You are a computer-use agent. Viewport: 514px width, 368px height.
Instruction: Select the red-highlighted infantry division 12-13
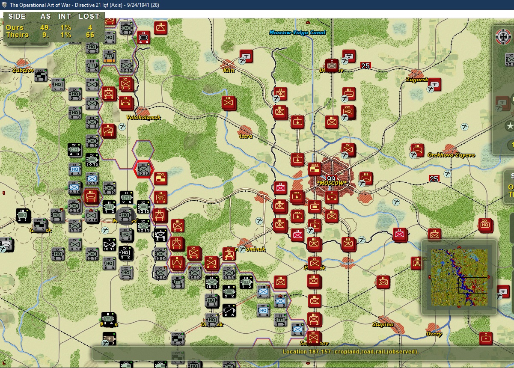143,170
